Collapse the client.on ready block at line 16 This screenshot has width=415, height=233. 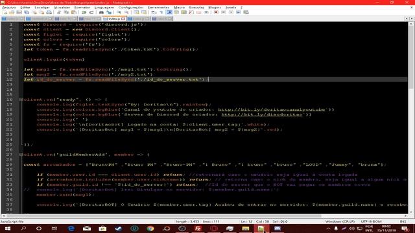(21, 100)
